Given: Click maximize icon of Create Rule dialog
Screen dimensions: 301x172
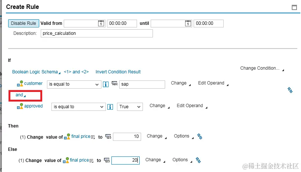Looking at the screenshot, I should tap(294, 7).
